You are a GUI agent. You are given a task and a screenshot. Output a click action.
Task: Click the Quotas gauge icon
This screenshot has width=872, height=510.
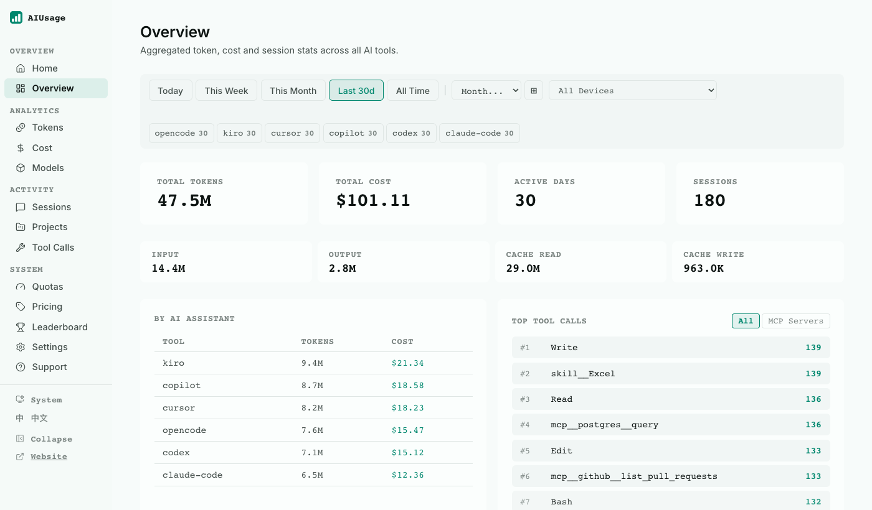point(21,287)
